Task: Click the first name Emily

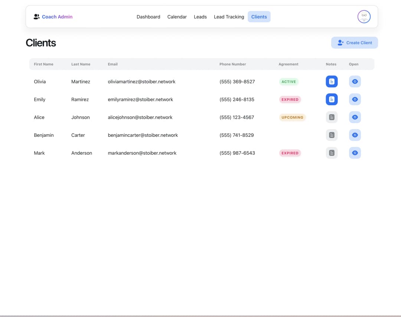Action: point(39,100)
